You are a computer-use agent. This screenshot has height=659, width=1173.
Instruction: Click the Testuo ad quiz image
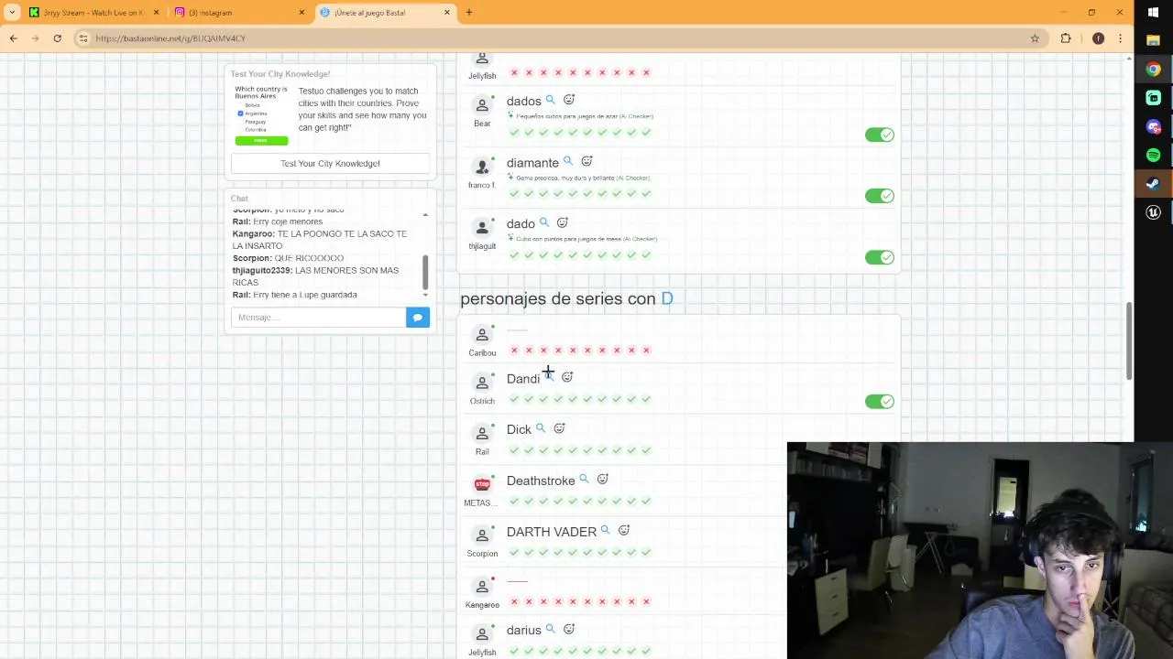tap(261, 114)
